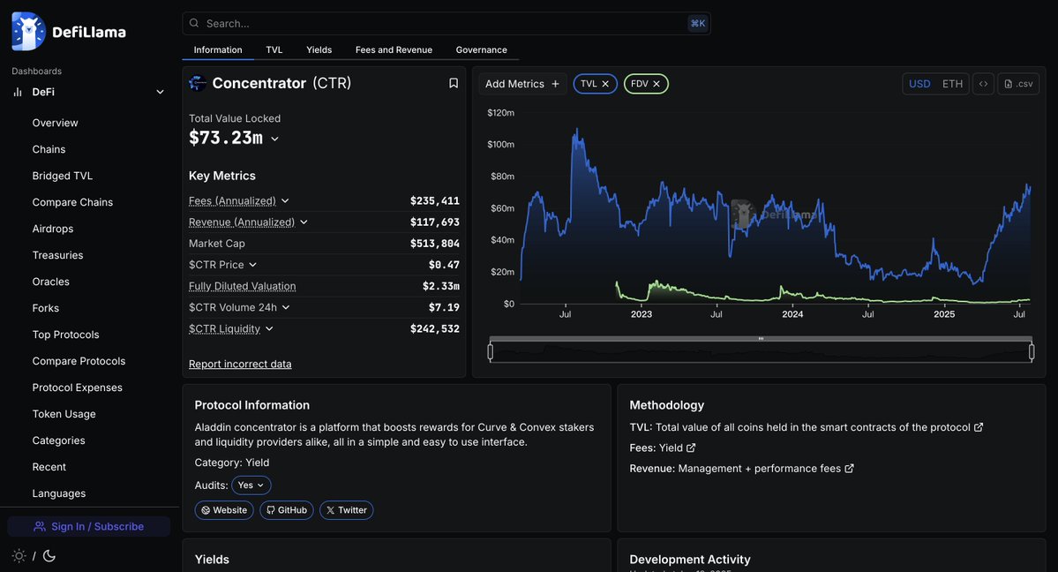Screen dimensions: 1058x572
Task: Click Report incorrect data link
Action: pyautogui.click(x=240, y=364)
